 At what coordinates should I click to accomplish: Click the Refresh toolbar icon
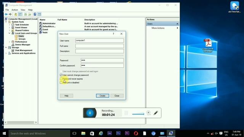tap(26, 14)
